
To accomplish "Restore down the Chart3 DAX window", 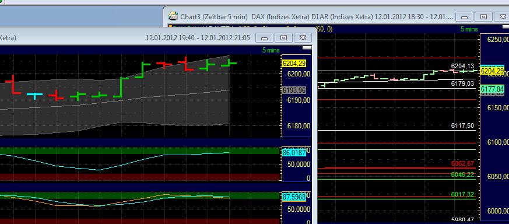I will coord(483,16).
